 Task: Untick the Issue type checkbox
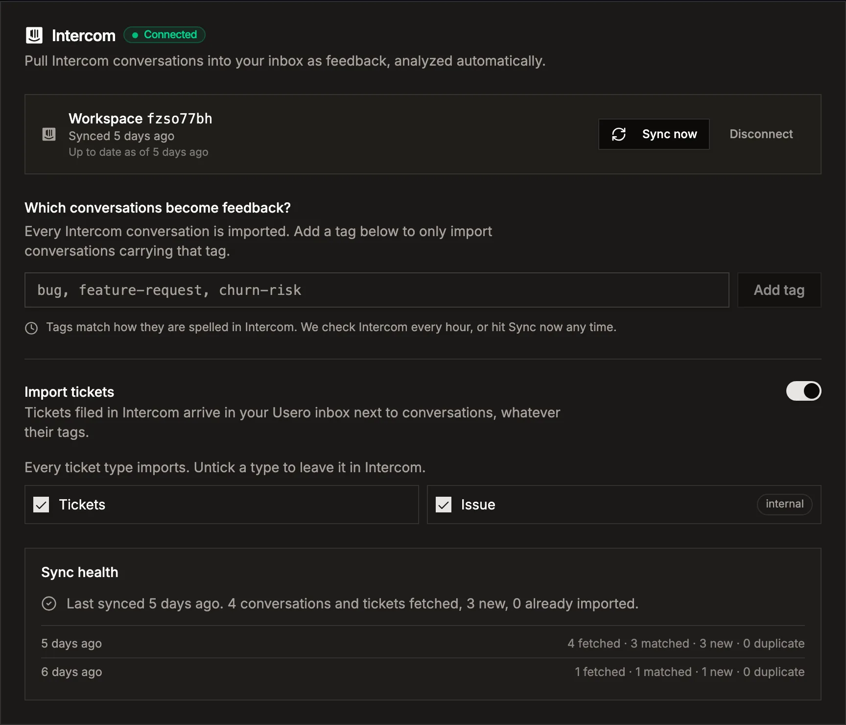444,505
